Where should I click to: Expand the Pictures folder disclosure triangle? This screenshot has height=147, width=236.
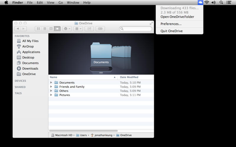51,95
